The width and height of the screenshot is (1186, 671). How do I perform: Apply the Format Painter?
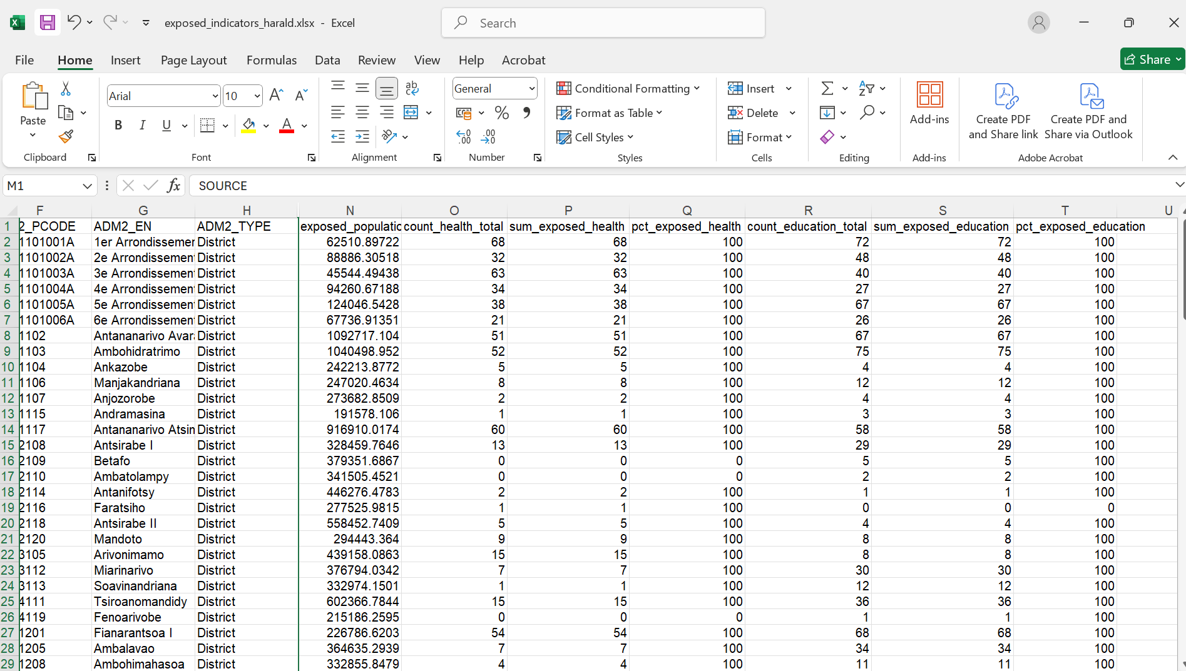coord(64,136)
